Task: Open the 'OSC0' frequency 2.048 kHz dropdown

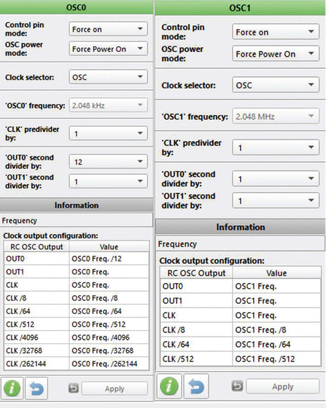Action: tap(108, 105)
